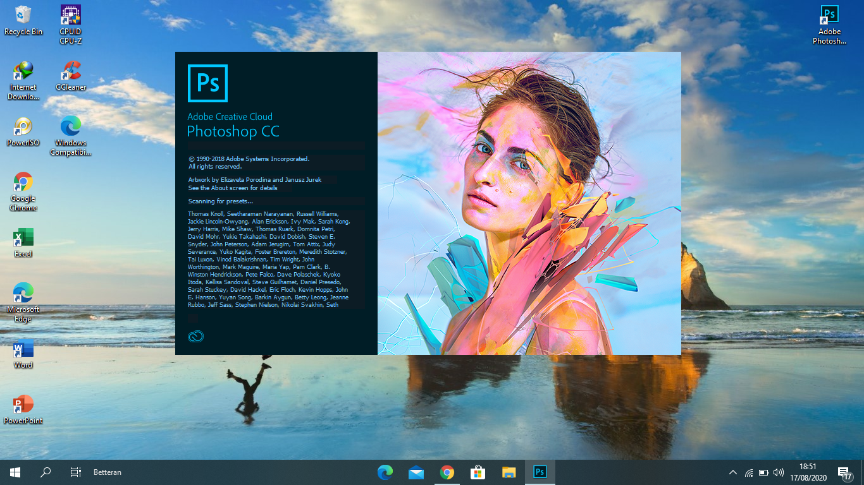Click the Betteran taskbar toolbar label
The width and height of the screenshot is (864, 485).
point(108,472)
